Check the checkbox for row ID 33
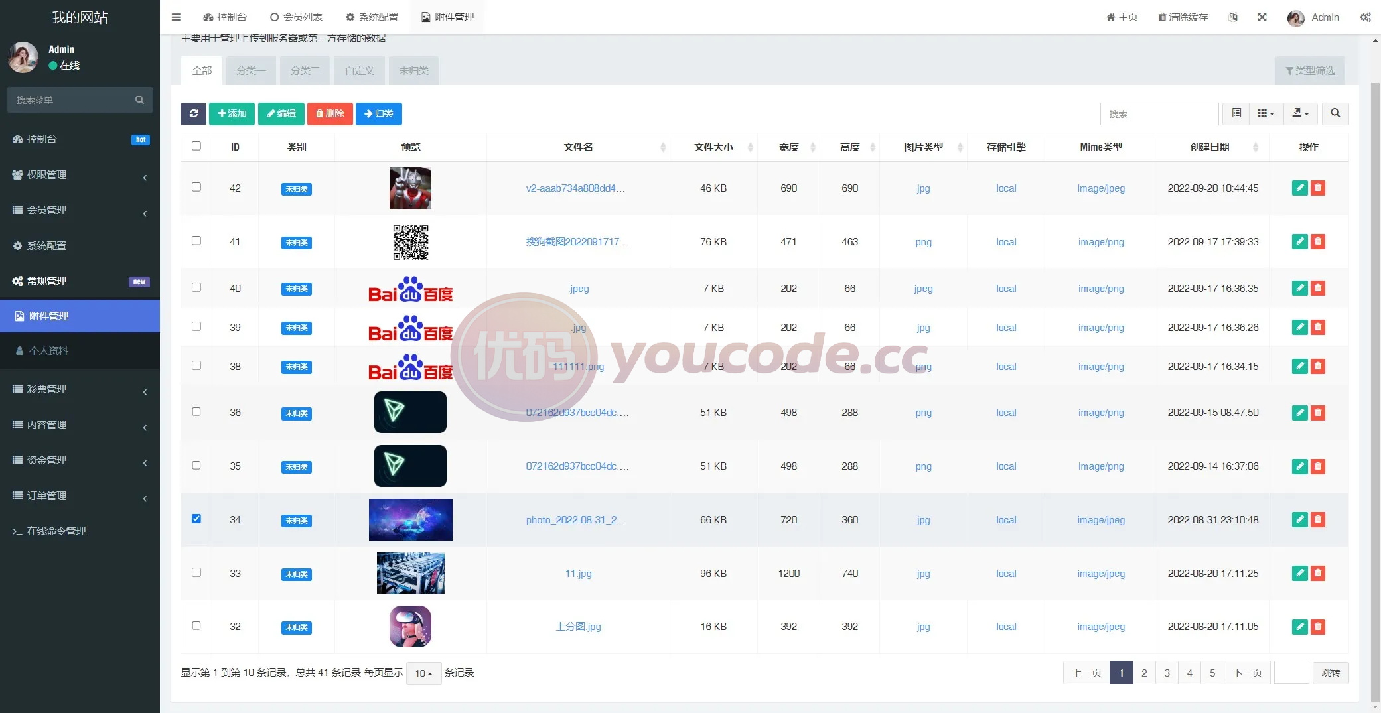The width and height of the screenshot is (1381, 713). [x=196, y=572]
